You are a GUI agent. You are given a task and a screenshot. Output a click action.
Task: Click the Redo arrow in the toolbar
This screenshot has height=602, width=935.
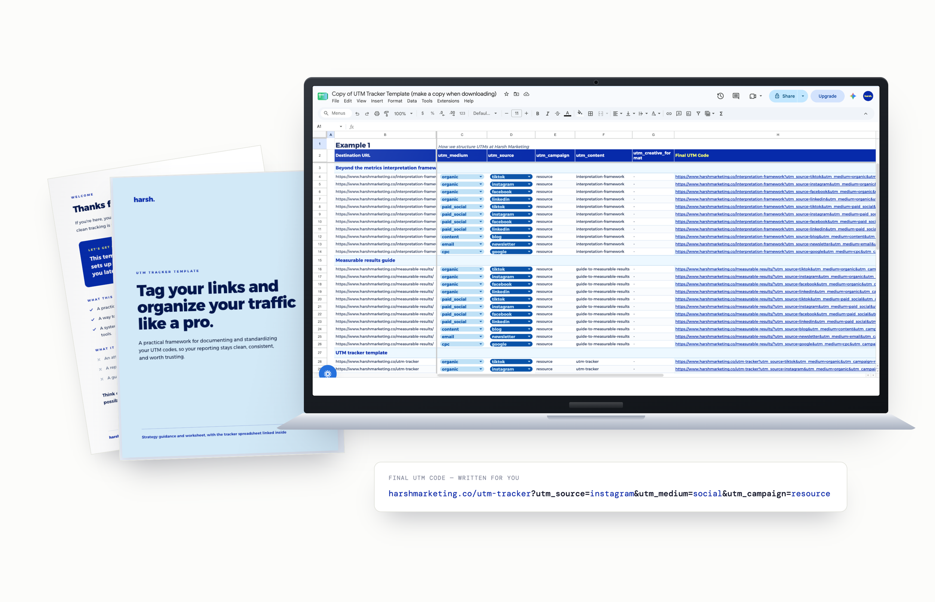tap(367, 114)
